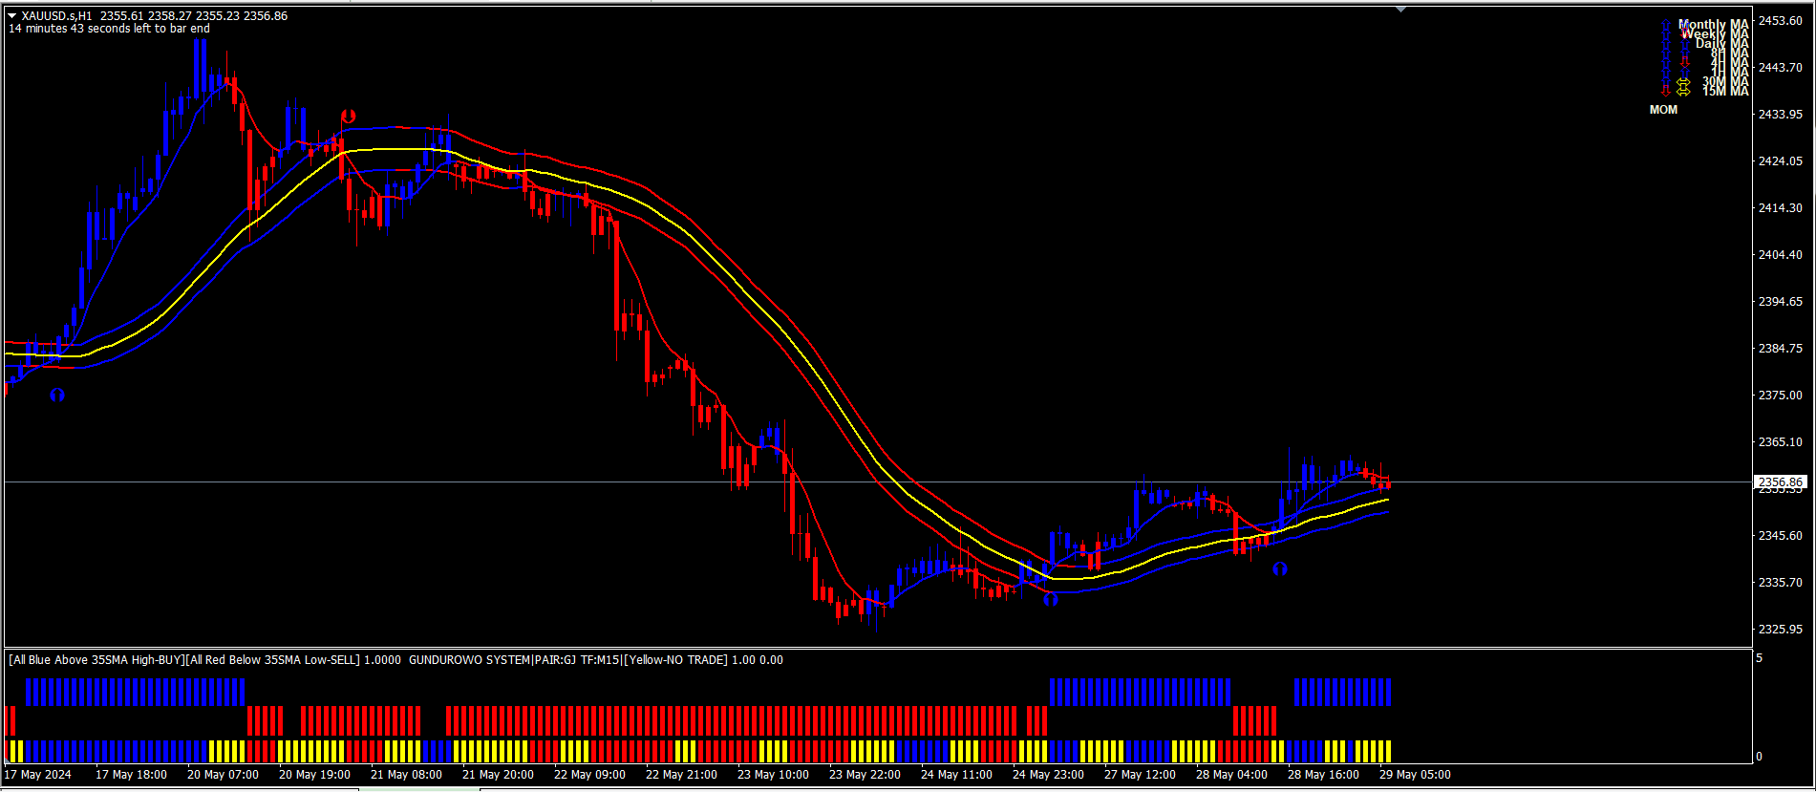Click the chart shift triangle at top edge

coord(1400,9)
